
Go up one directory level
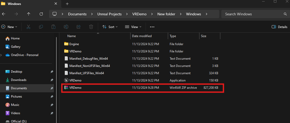coord(29,14)
